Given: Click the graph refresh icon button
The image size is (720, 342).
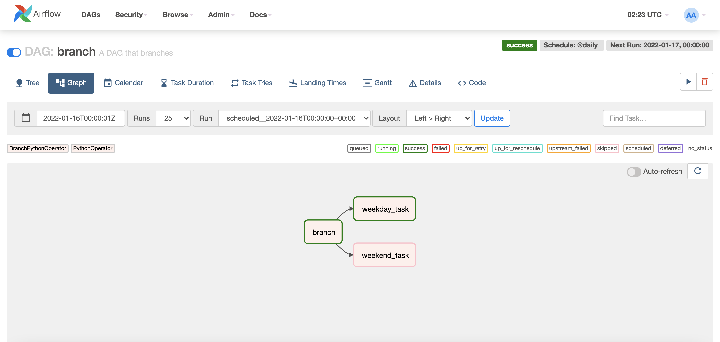Looking at the screenshot, I should pyautogui.click(x=698, y=171).
